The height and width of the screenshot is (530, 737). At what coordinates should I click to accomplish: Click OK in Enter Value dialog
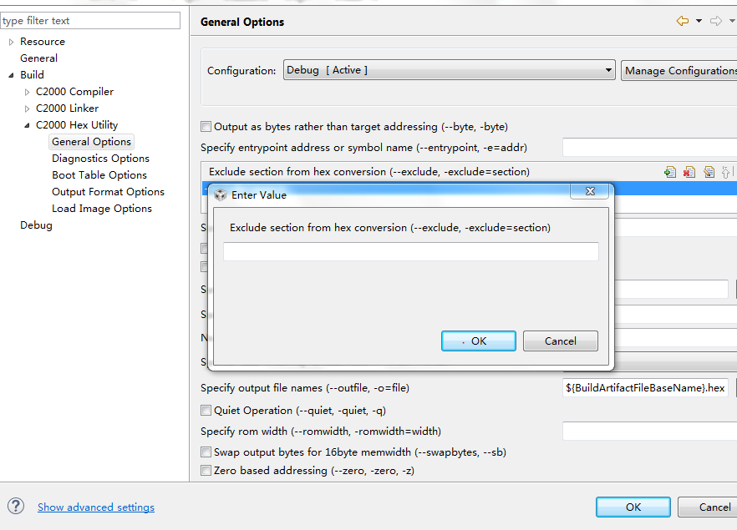(x=479, y=341)
